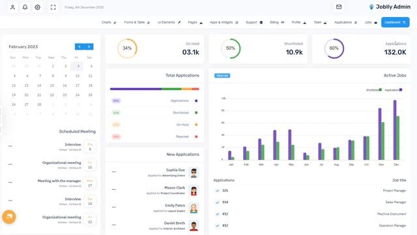This screenshot has width=417, height=235.
Task: Toggle Applications legend in Active Jobs chart
Action: click(x=394, y=90)
